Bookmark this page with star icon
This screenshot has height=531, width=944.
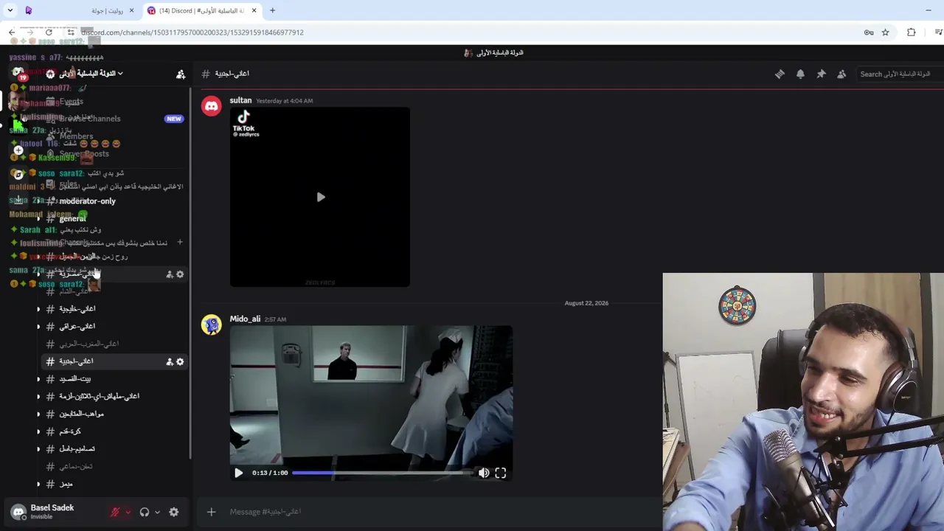885,32
